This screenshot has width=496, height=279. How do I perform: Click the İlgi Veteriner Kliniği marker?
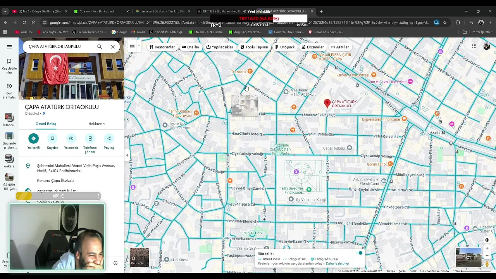(x=291, y=199)
